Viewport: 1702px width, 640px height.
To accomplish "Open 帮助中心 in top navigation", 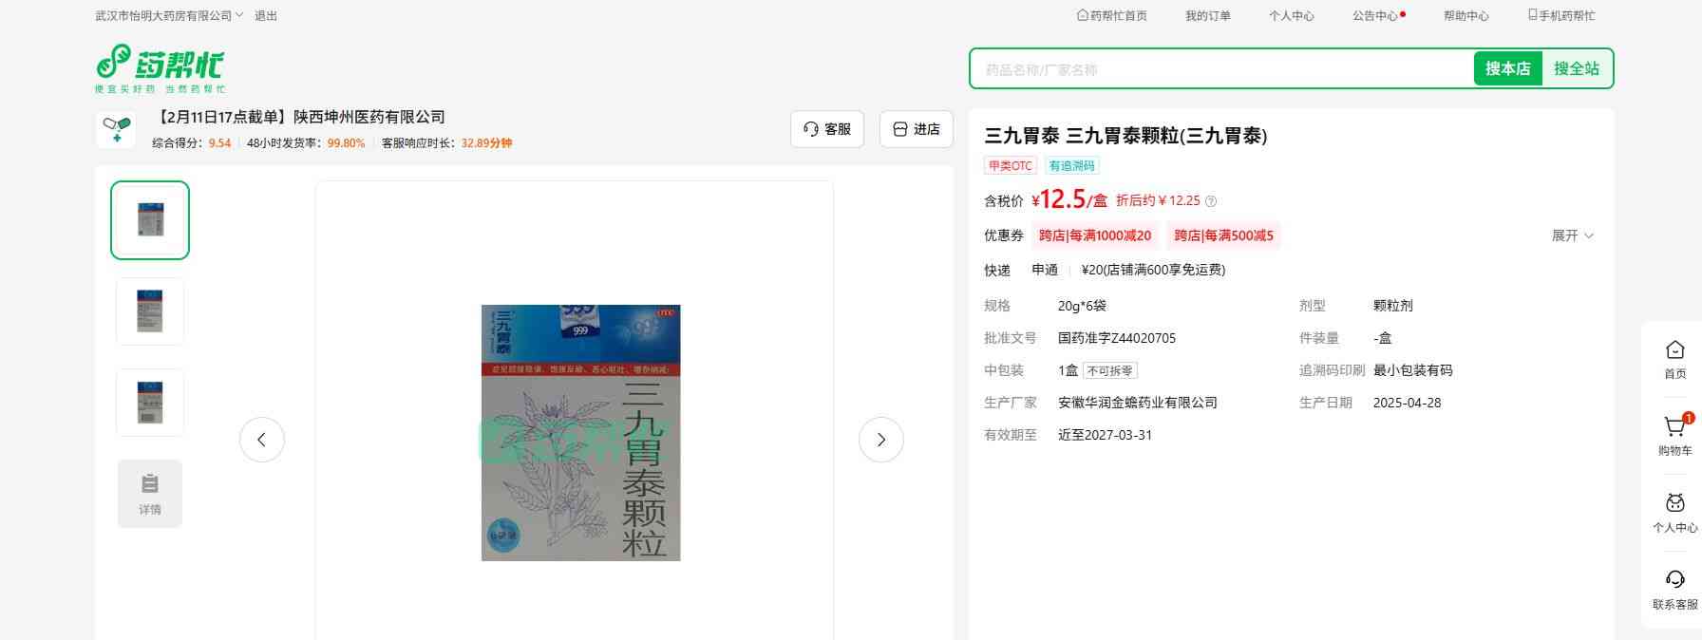I will (x=1466, y=16).
